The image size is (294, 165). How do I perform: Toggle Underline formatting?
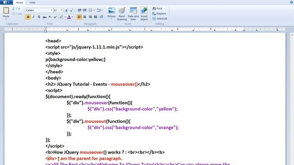point(39,17)
